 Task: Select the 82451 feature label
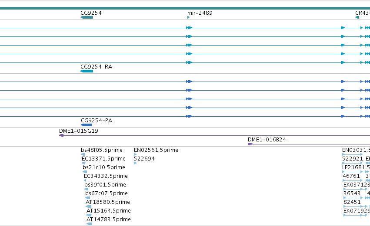352,202
